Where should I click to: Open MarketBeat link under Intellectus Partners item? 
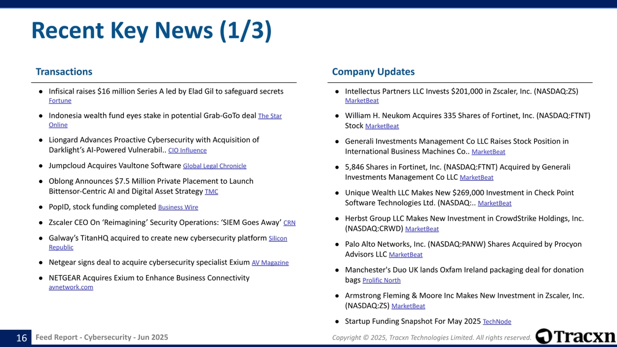(x=362, y=101)
